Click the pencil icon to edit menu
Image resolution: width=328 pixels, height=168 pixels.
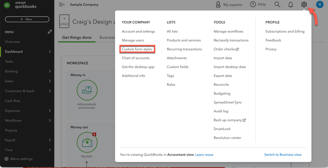coord(50,32)
